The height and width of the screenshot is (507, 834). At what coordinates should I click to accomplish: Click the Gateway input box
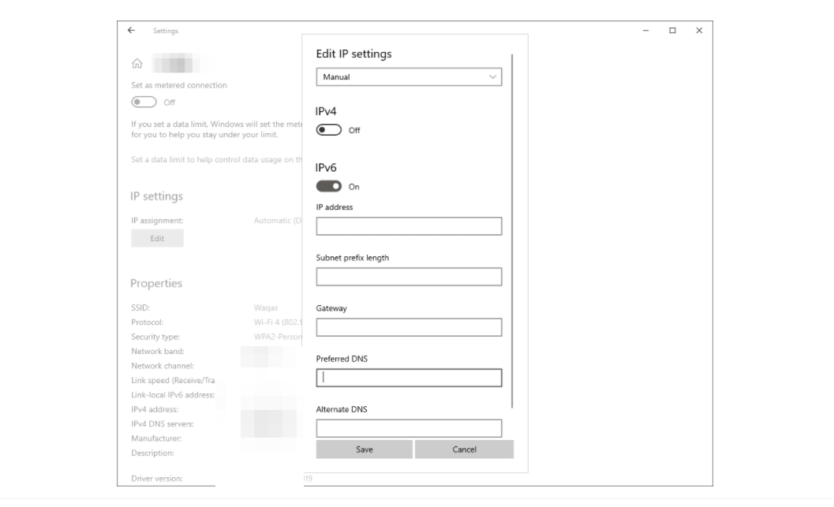(x=409, y=326)
